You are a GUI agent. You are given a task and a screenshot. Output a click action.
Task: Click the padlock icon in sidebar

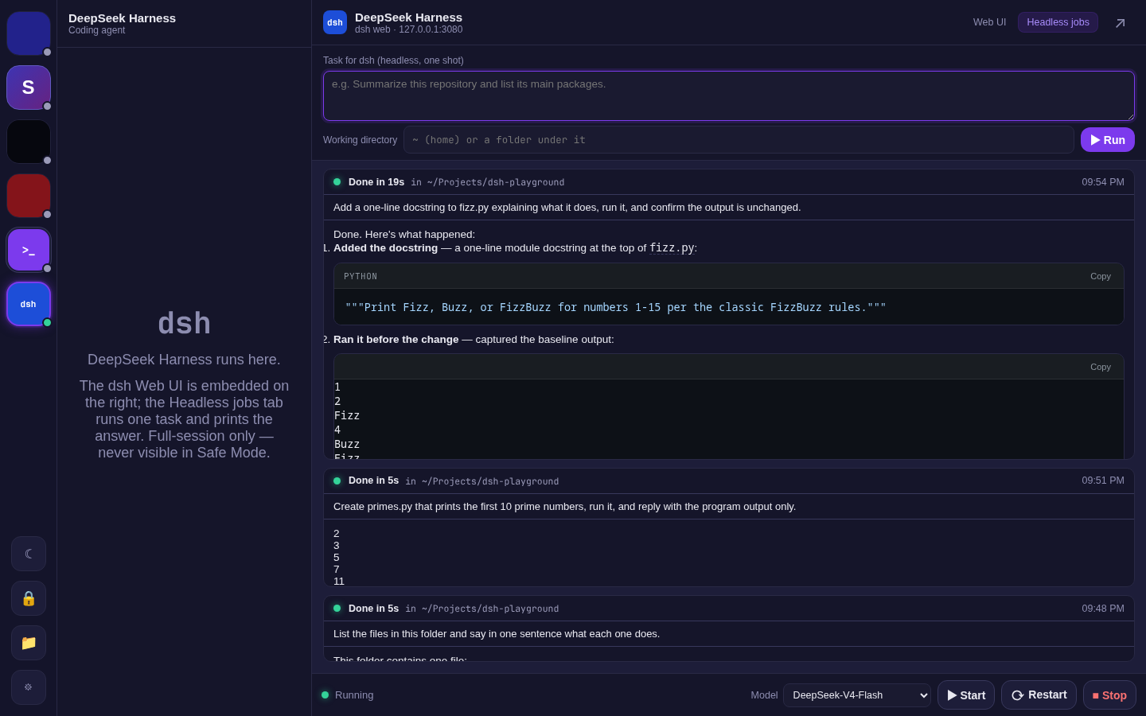(x=29, y=598)
